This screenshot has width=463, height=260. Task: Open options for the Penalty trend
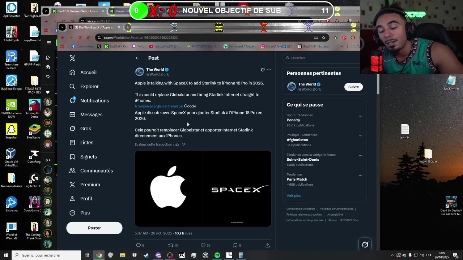pos(361,116)
